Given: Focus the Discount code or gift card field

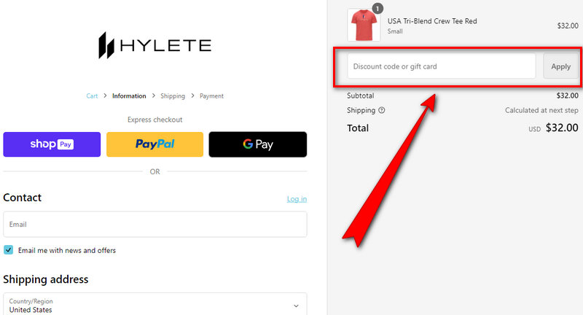Looking at the screenshot, I should [442, 66].
